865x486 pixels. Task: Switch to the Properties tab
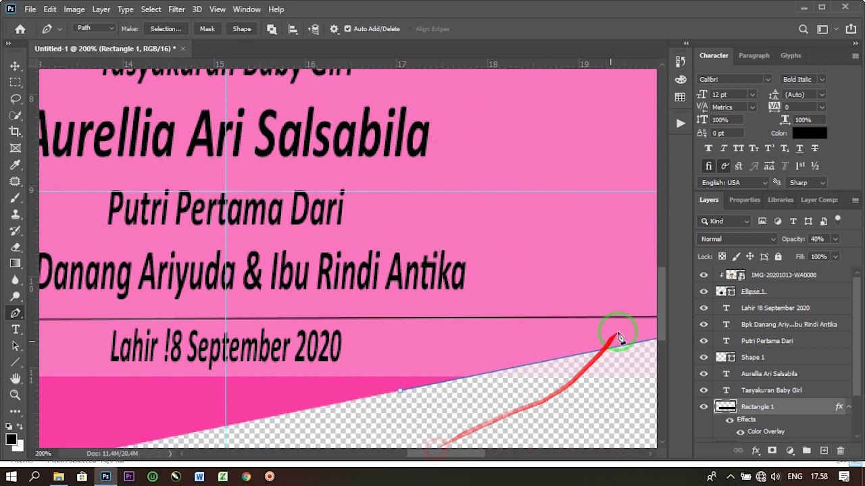click(x=745, y=200)
